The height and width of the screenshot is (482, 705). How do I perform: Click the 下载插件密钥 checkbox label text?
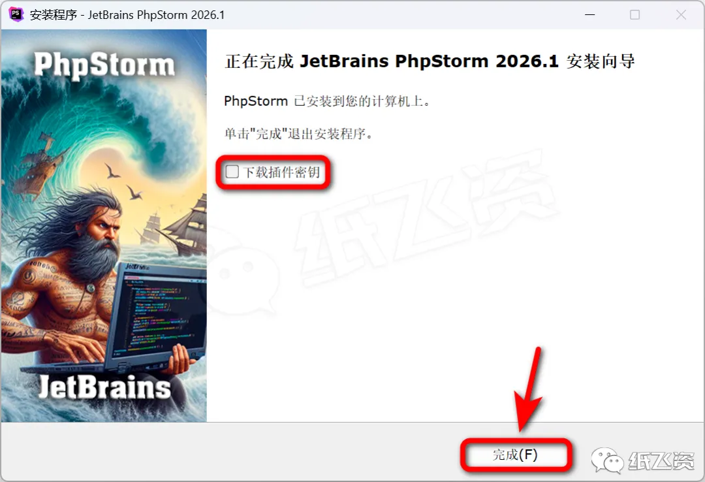pos(281,172)
